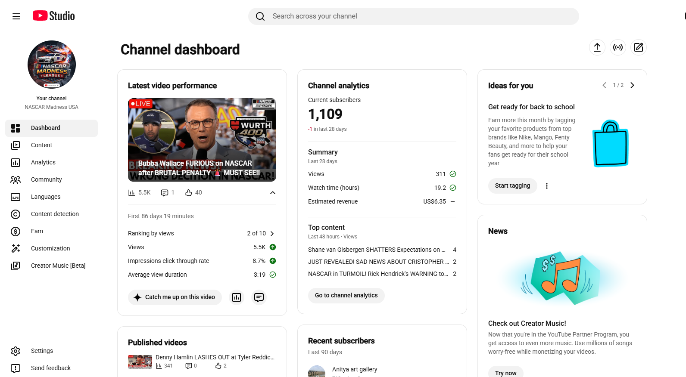Open Community in the sidebar

point(52,180)
